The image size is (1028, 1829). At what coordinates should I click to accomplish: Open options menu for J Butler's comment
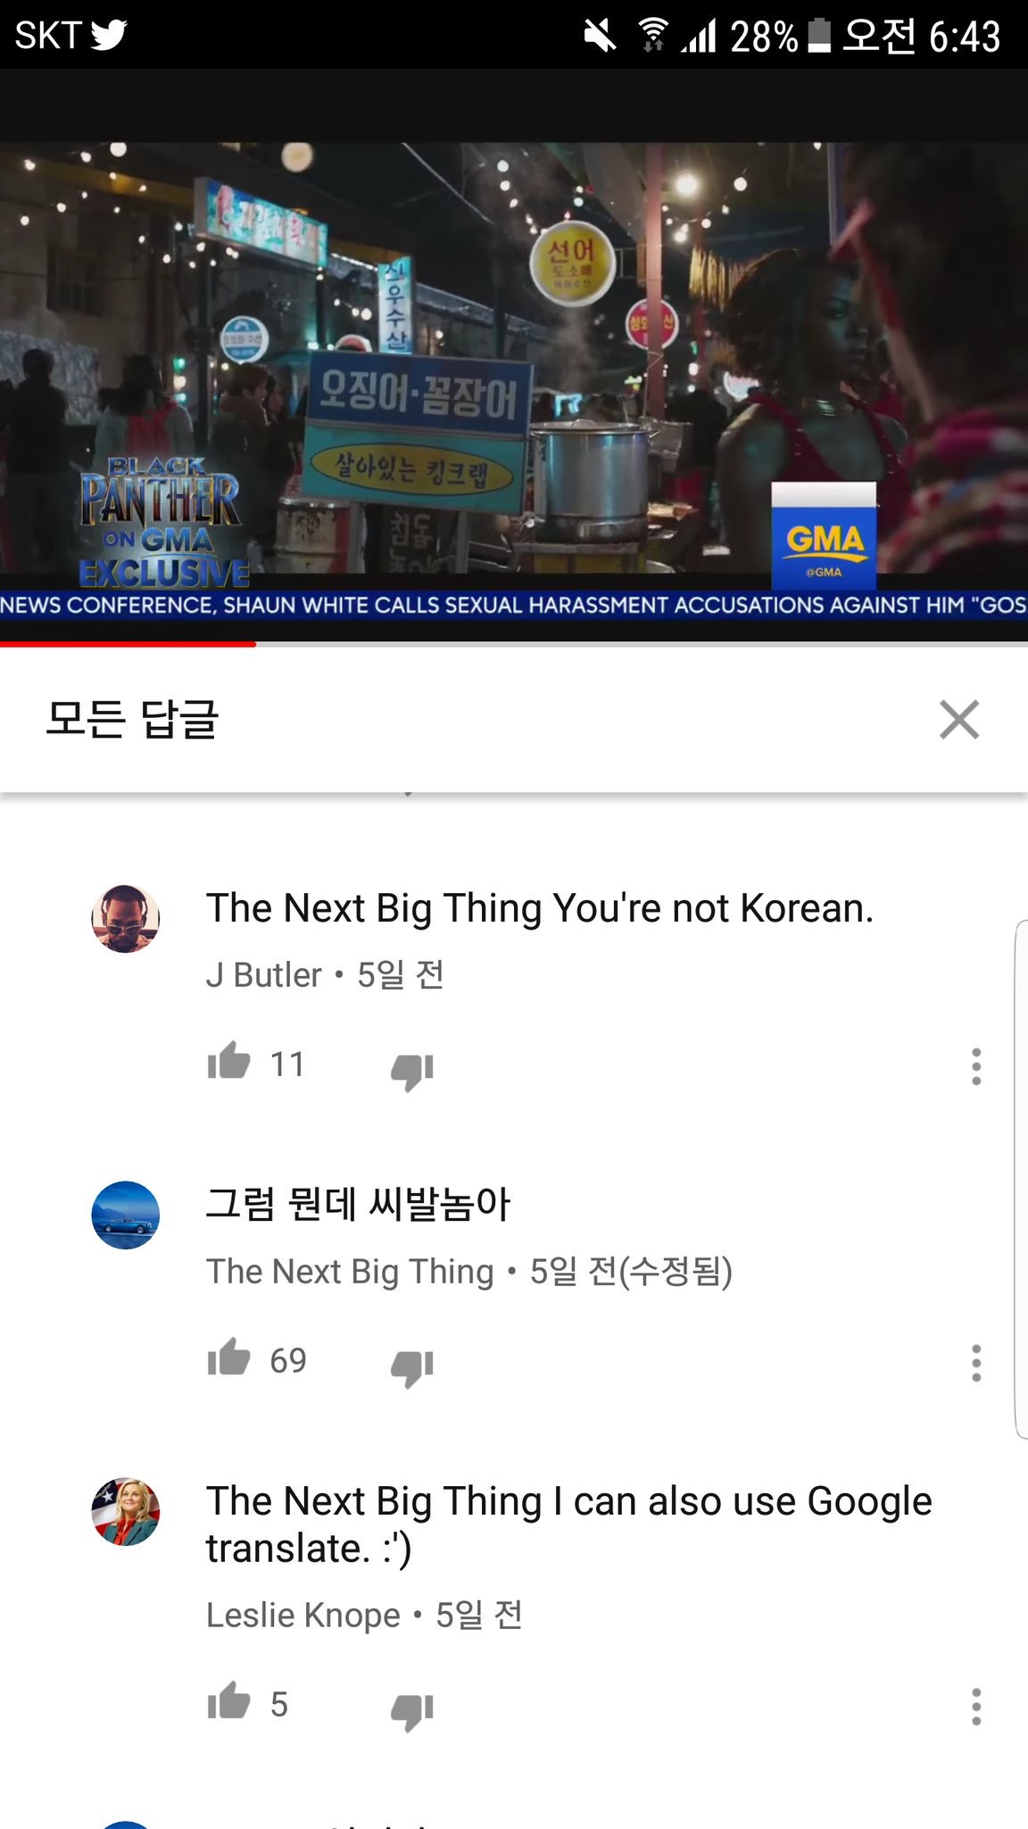[x=976, y=1066]
